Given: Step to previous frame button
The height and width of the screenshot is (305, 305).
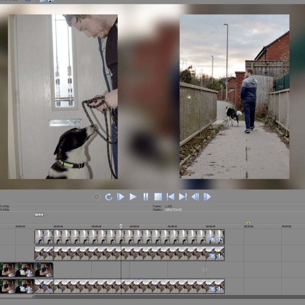Looking at the screenshot, I should pos(195,197).
